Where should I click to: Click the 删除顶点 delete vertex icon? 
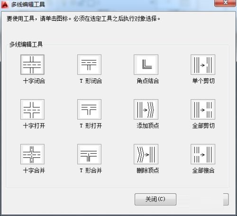tap(146, 154)
